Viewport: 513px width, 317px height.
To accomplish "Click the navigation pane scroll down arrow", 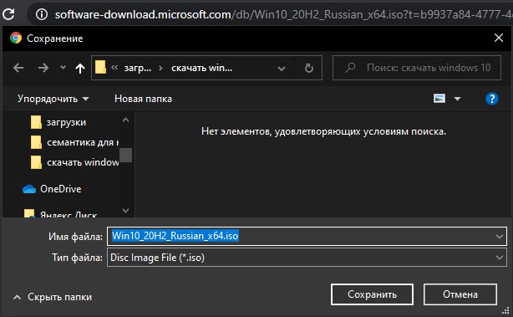I will tap(125, 210).
